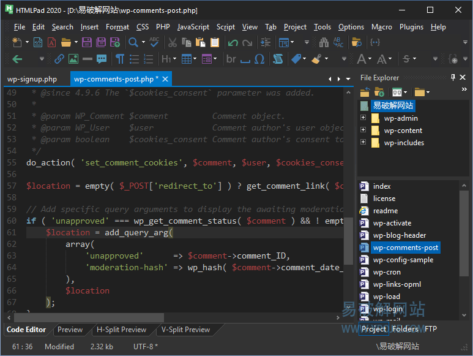Image resolution: width=473 pixels, height=356 pixels.
Task: Open the FTP panel tab
Action: pos(431,329)
